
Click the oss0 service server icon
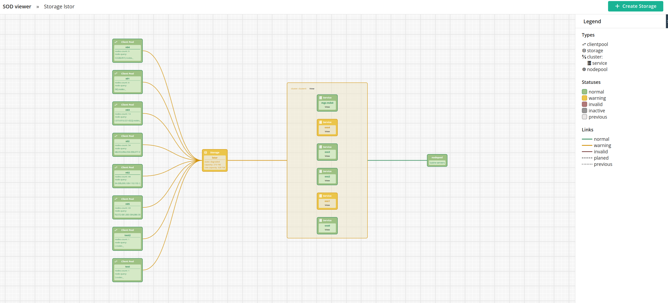click(x=321, y=220)
